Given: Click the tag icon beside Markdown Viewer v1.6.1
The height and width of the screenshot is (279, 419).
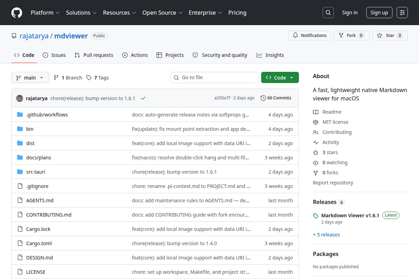Looking at the screenshot, I should [316, 216].
